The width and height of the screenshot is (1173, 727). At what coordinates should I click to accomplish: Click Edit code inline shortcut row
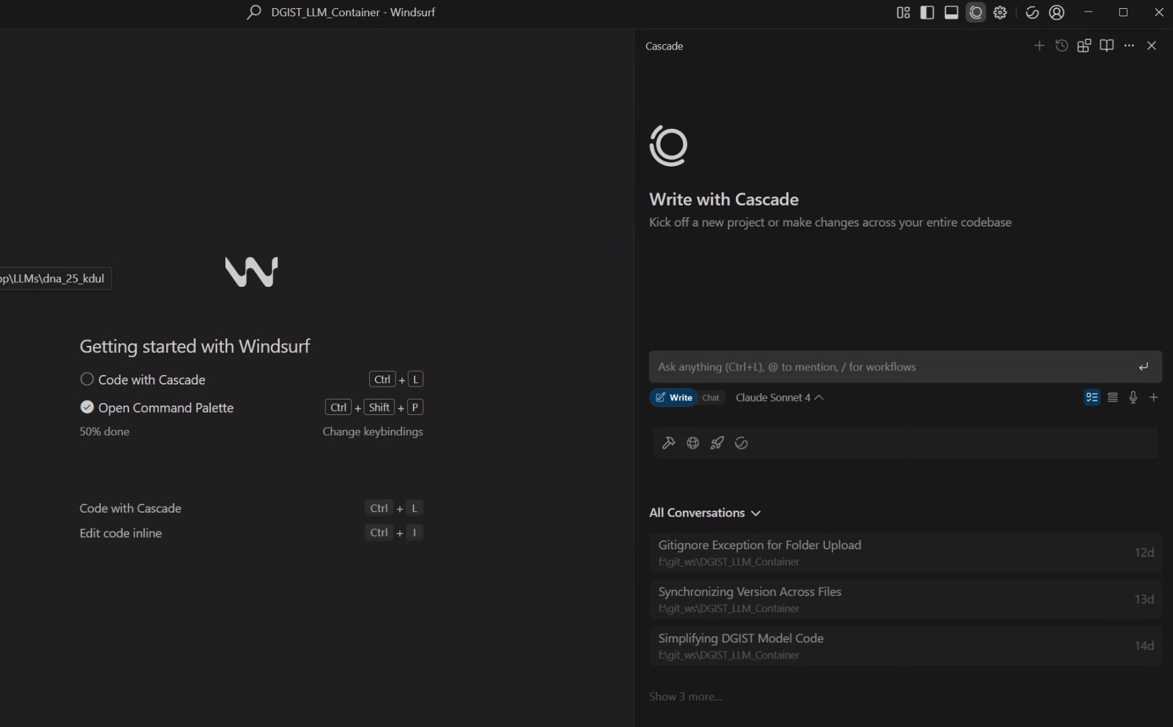click(251, 533)
